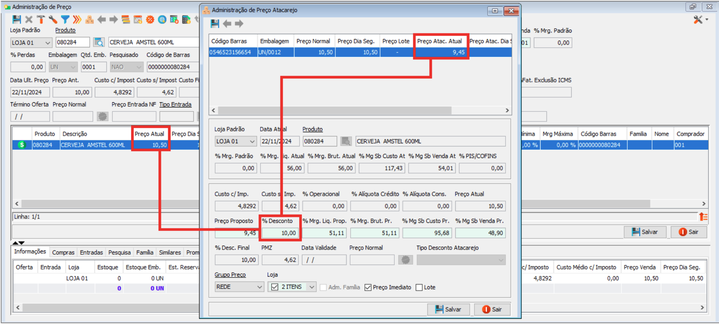Click the orange hammer tool icon
719x324 pixels.
(41, 20)
